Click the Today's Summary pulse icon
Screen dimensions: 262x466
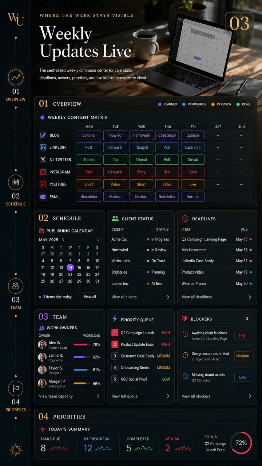42,429
